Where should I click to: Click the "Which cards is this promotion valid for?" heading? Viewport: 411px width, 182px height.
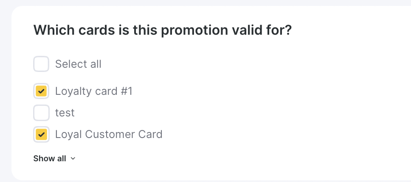[162, 30]
